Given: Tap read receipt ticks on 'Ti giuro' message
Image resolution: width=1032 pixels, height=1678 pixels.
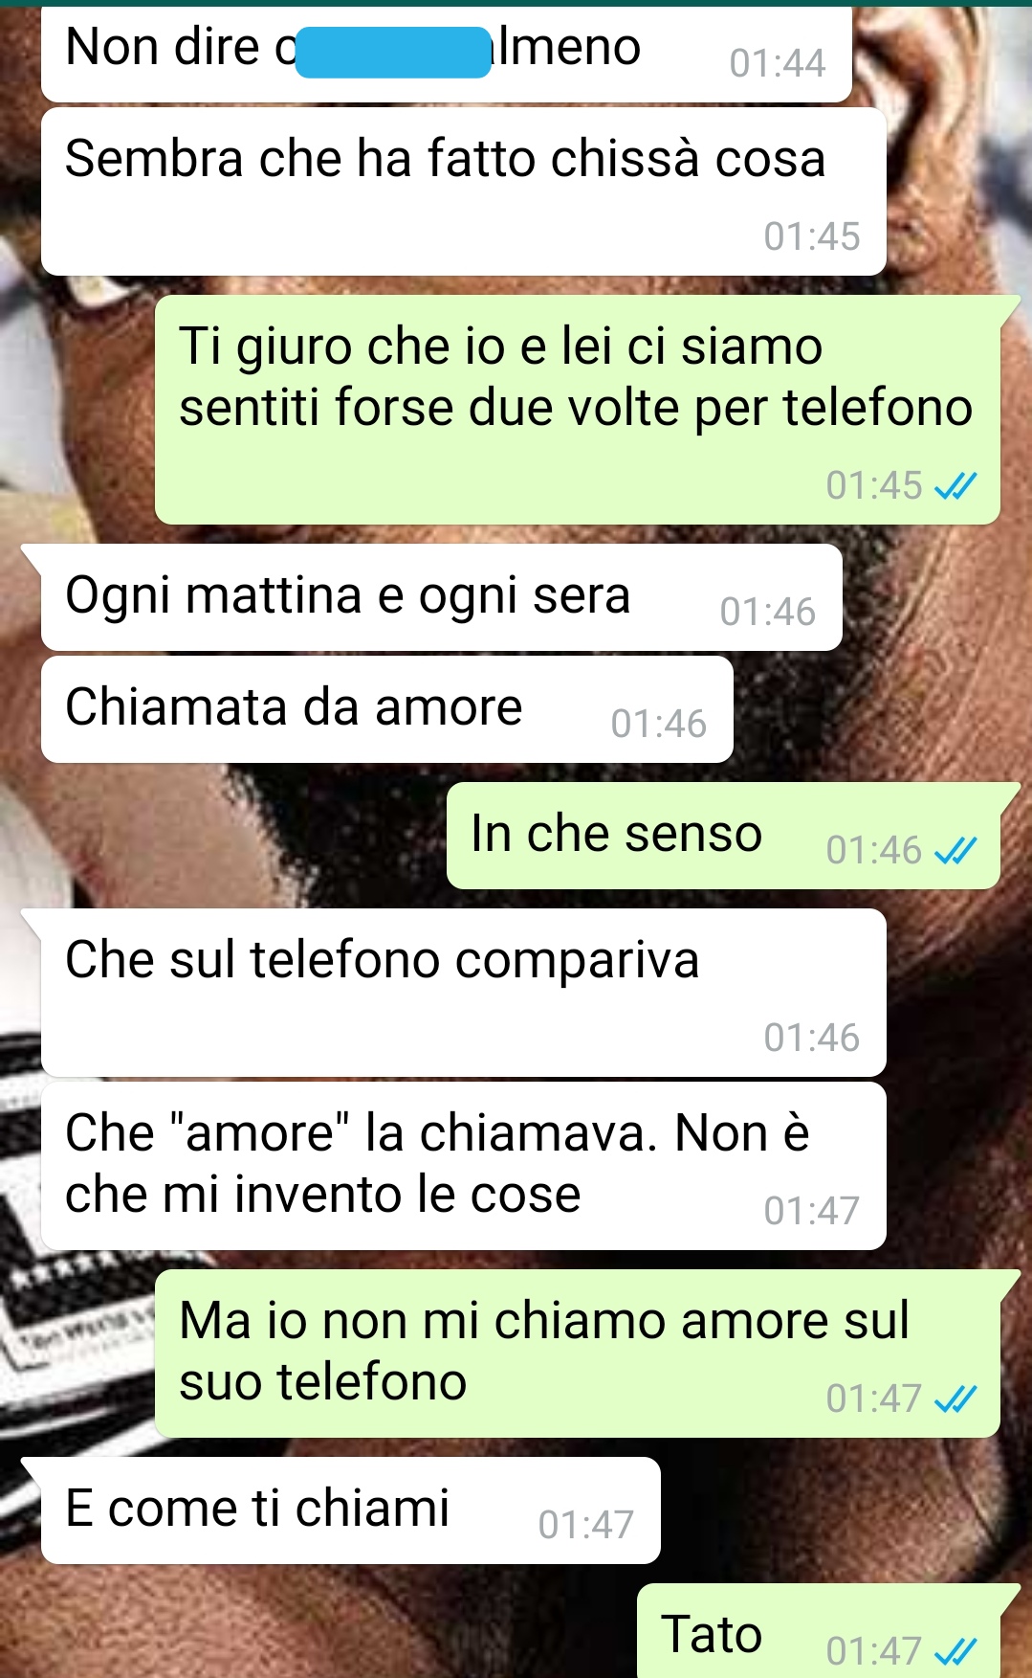Looking at the screenshot, I should pyautogui.click(x=955, y=486).
